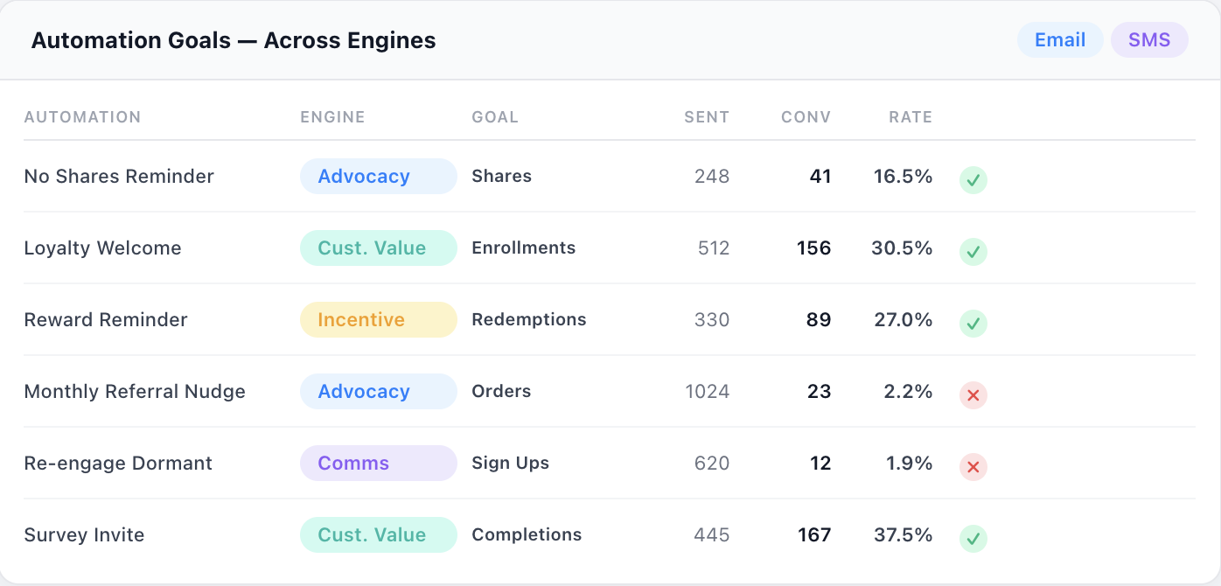The width and height of the screenshot is (1221, 586).
Task: Click the 37.5% rate value for Survey Invite
Action: tap(902, 534)
